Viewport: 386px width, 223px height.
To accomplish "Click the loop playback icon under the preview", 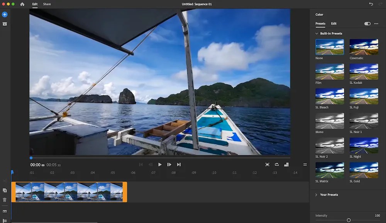I will pos(277,164).
